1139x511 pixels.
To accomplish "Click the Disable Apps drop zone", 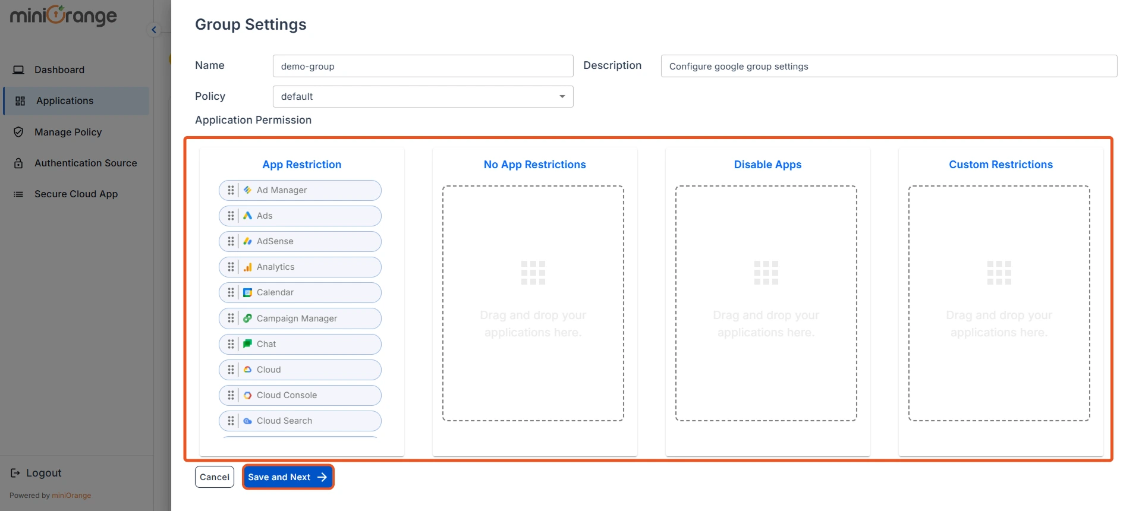I will (766, 303).
